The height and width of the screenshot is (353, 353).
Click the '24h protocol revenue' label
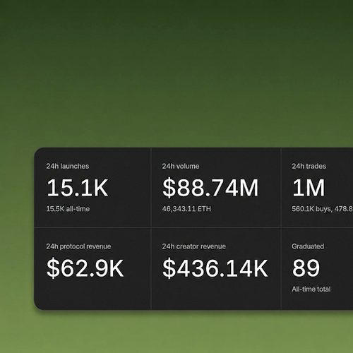click(x=78, y=246)
